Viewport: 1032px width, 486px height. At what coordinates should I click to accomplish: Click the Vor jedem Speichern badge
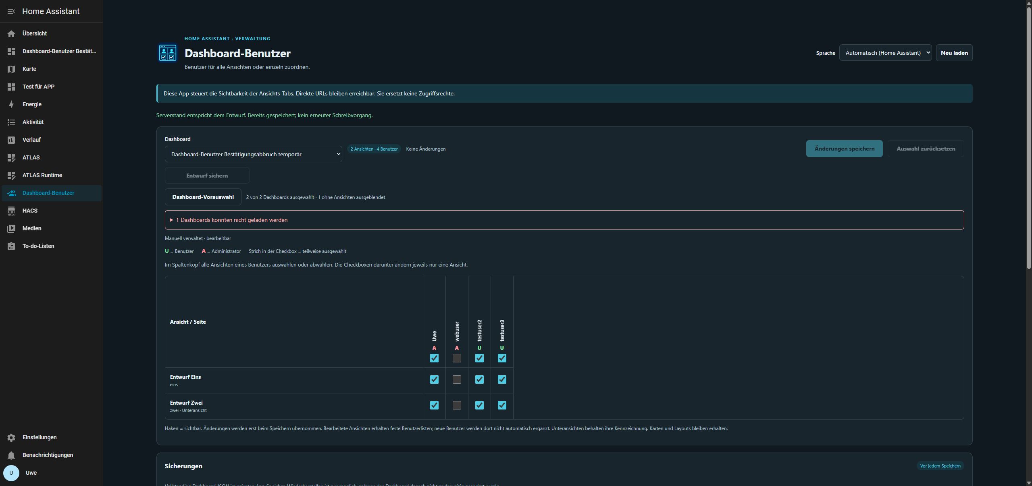pos(940,466)
